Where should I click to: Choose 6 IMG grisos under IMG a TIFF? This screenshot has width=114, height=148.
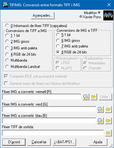point(68,41)
